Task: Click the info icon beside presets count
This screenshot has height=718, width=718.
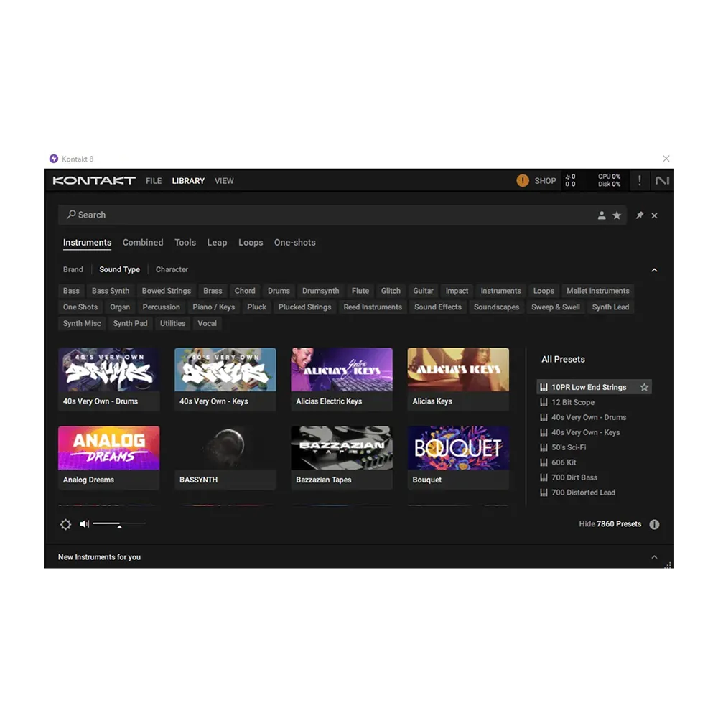Action: pos(654,524)
